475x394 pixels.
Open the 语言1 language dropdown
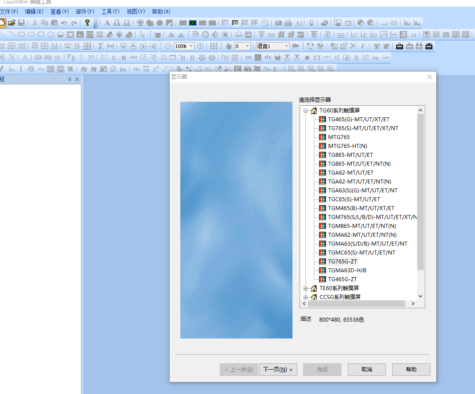[286, 46]
